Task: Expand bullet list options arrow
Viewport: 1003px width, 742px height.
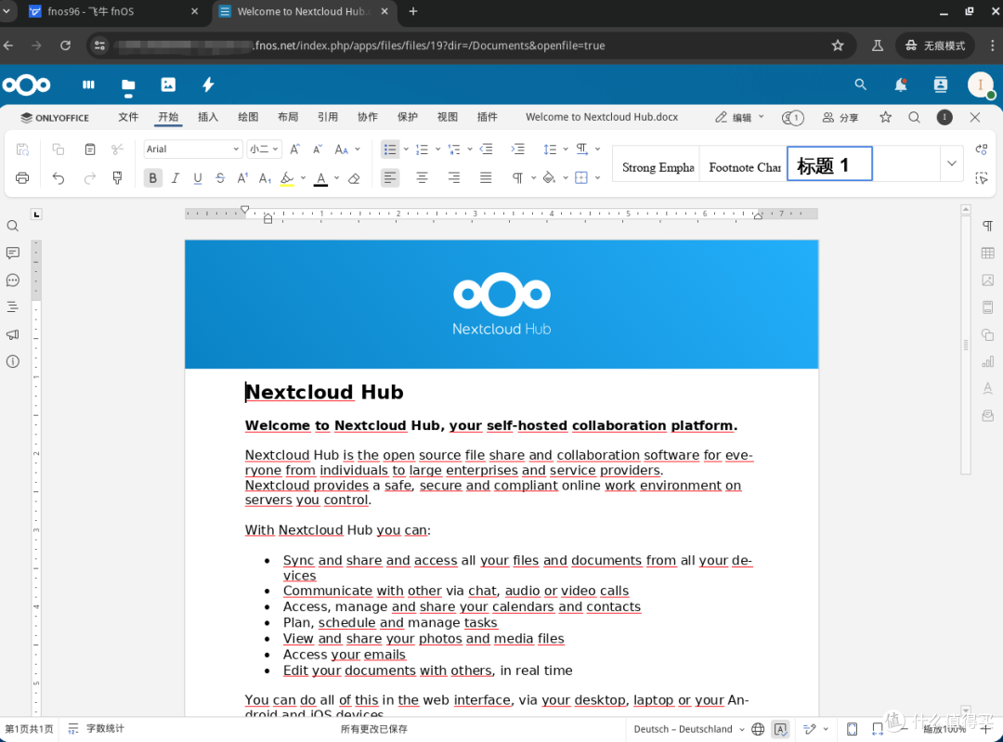Action: pyautogui.click(x=406, y=149)
